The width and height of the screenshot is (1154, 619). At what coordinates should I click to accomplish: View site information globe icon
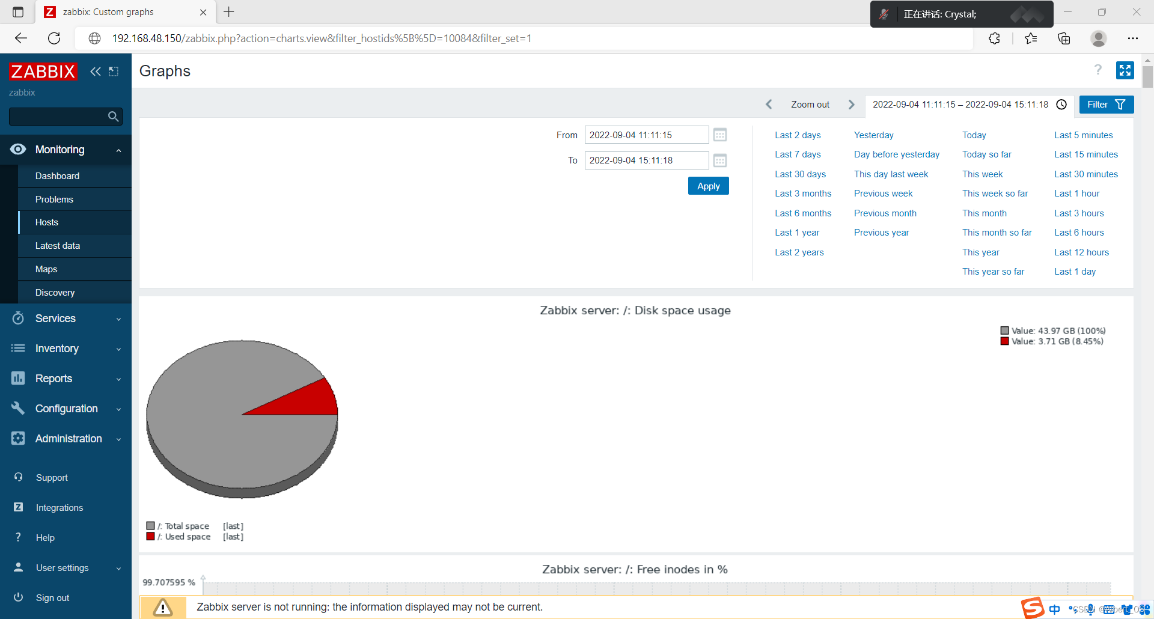pyautogui.click(x=94, y=38)
